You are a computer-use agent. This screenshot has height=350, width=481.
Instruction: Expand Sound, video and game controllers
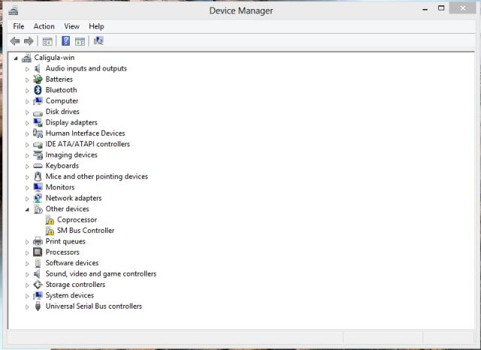pos(27,274)
